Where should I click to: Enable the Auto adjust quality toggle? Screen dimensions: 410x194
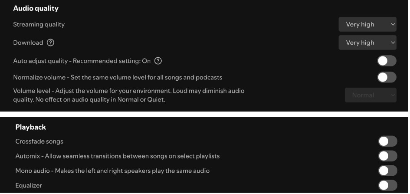point(387,61)
